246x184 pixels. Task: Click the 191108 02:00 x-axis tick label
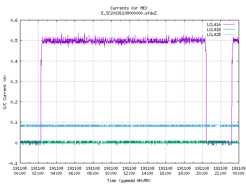pyautogui.click(x=38, y=171)
